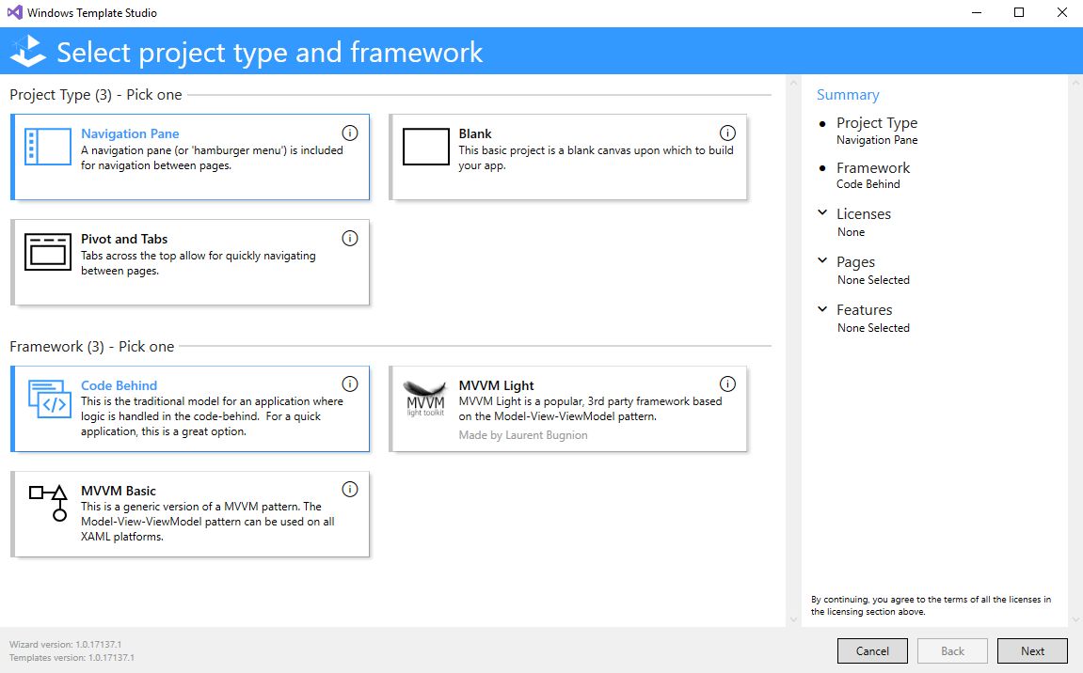This screenshot has width=1083, height=673.
Task: Open info for MVVM Light framework
Action: 727,383
